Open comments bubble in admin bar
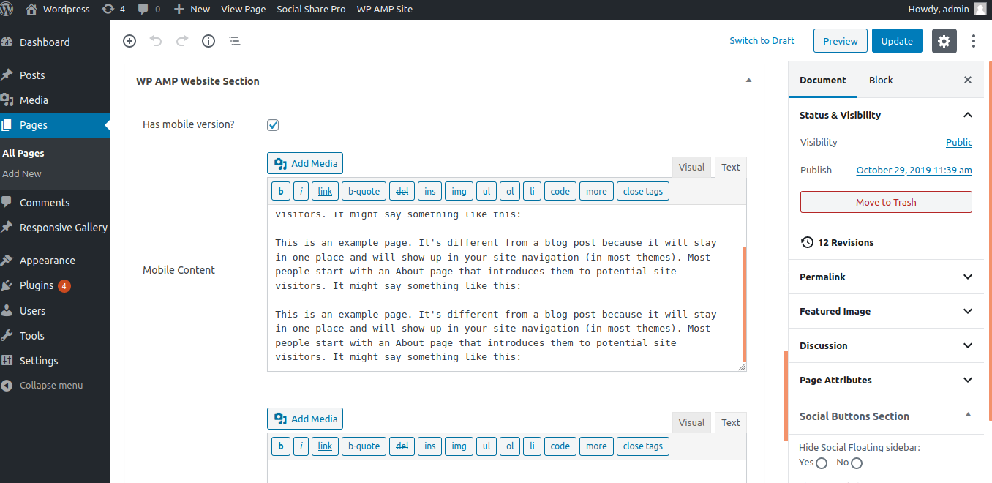 149,10
